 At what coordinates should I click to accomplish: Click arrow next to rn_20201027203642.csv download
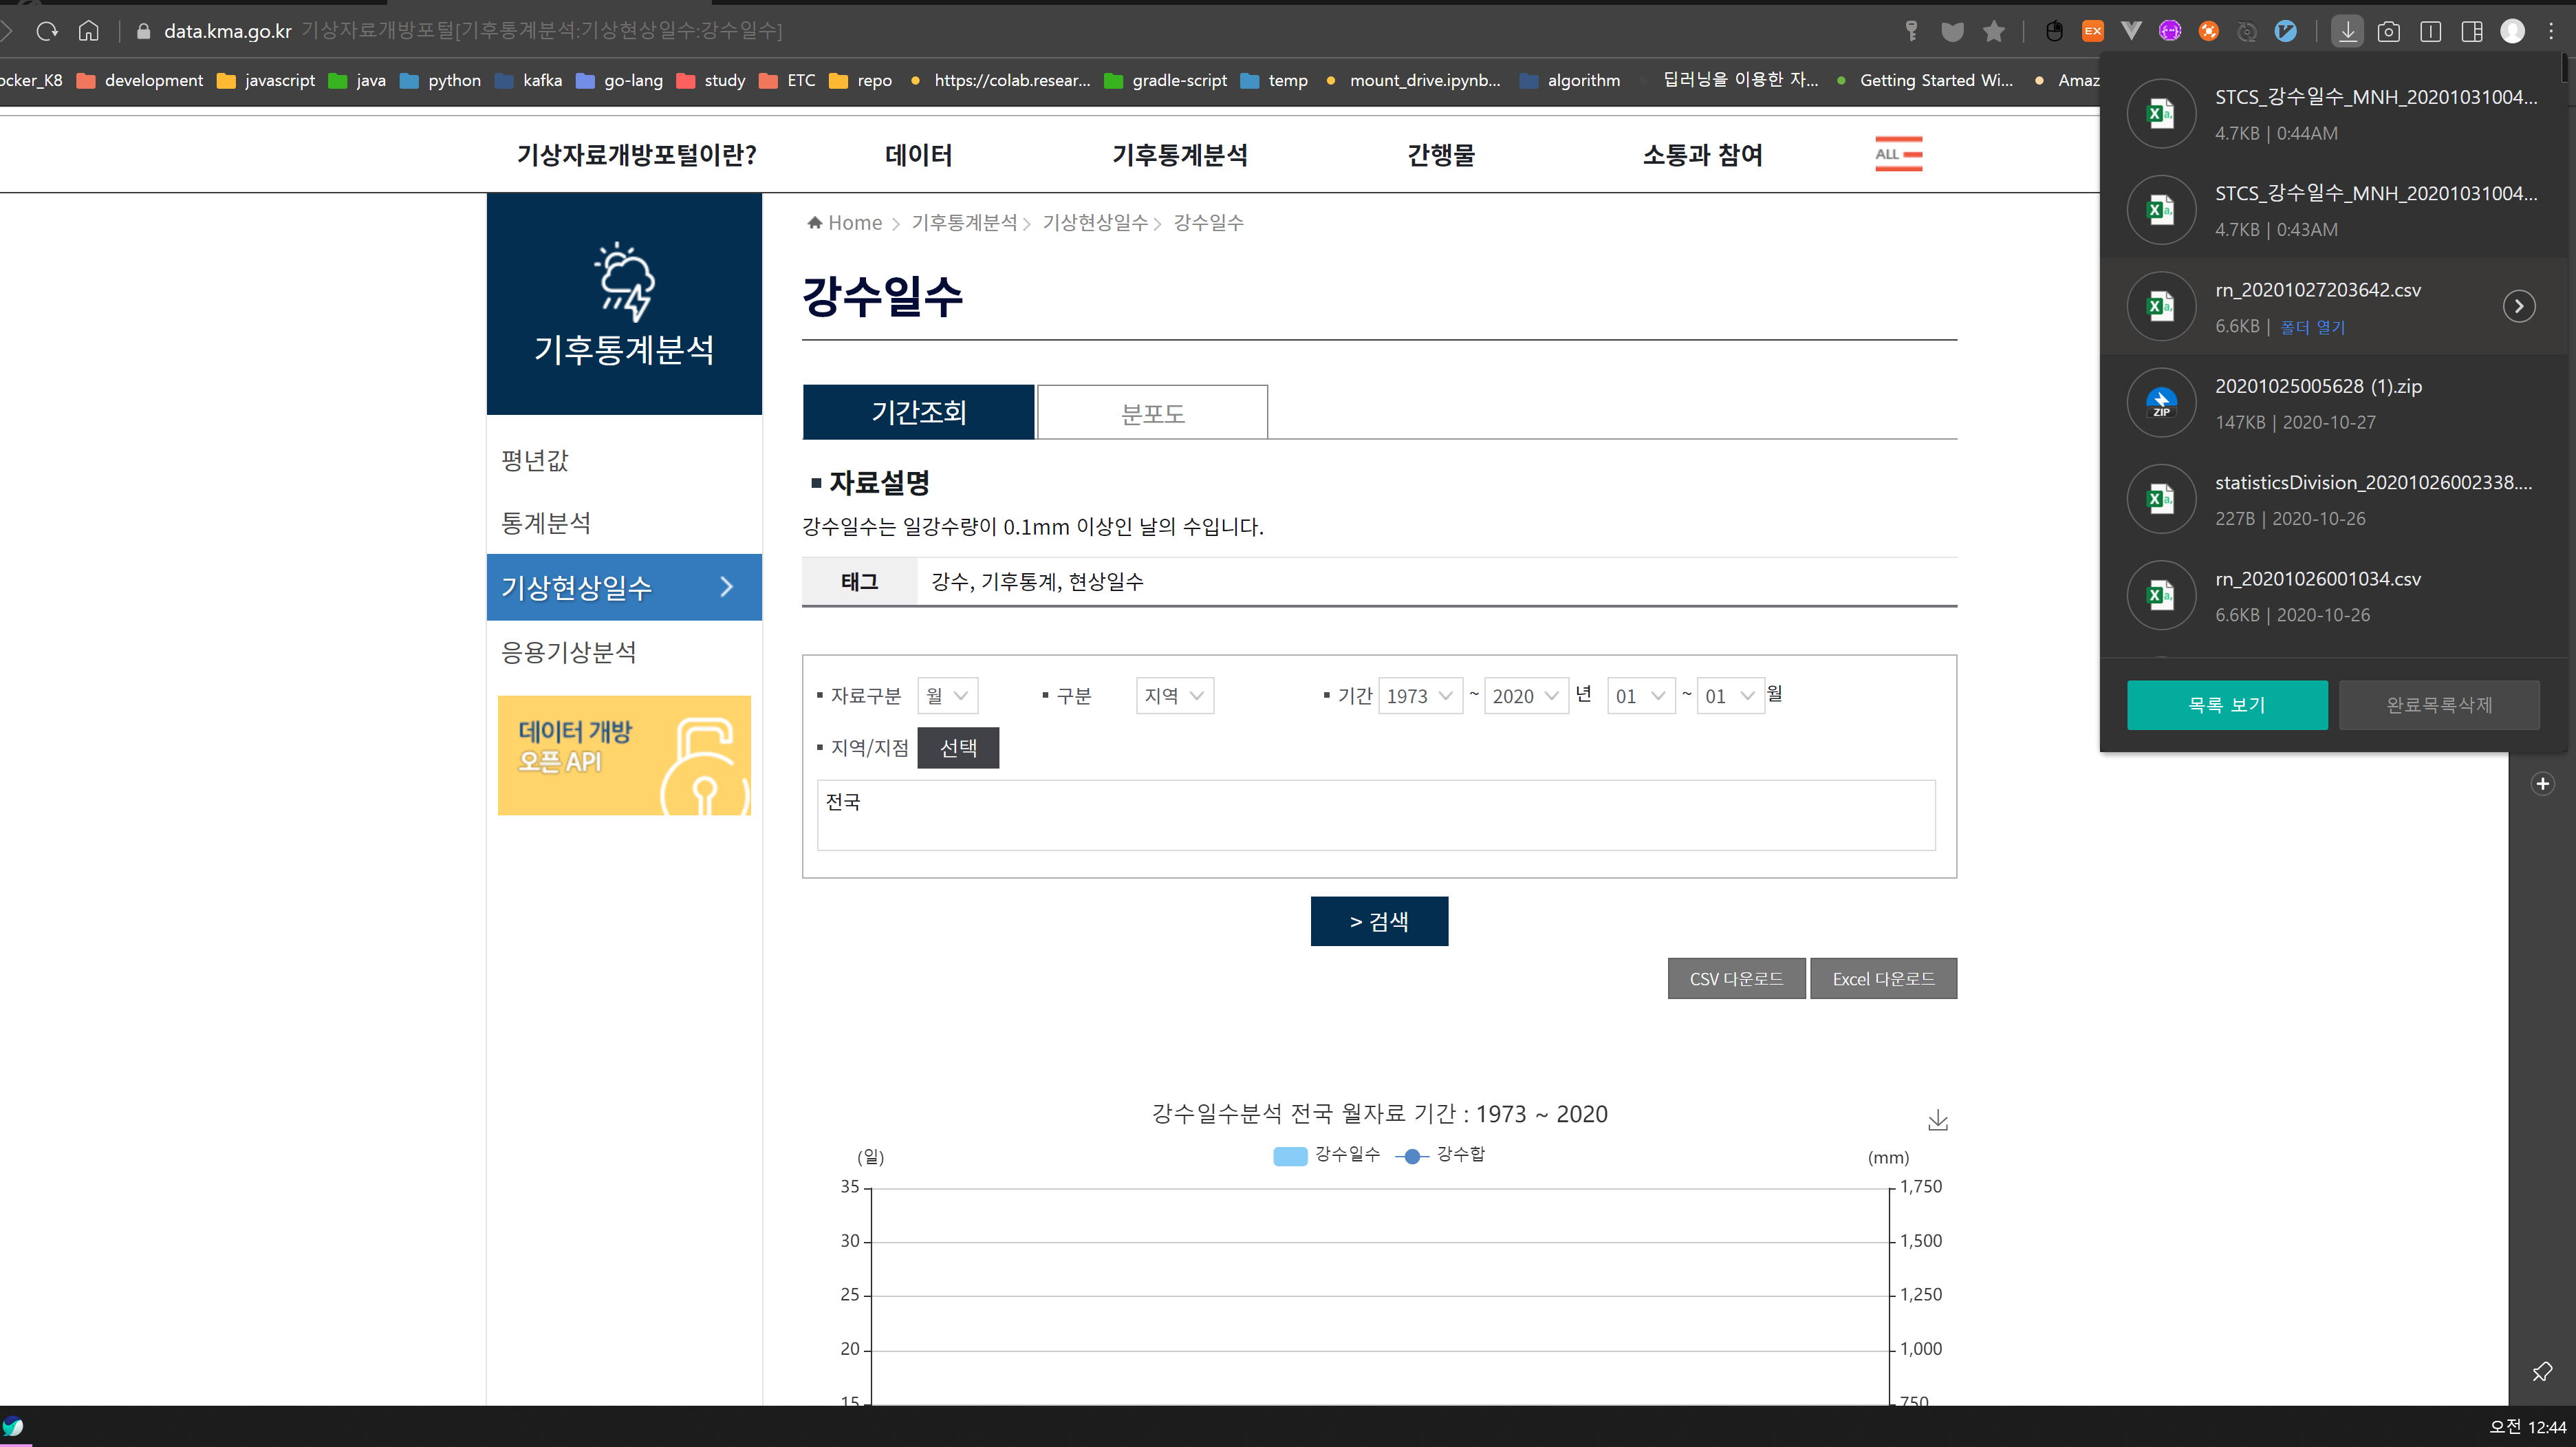tap(2519, 306)
